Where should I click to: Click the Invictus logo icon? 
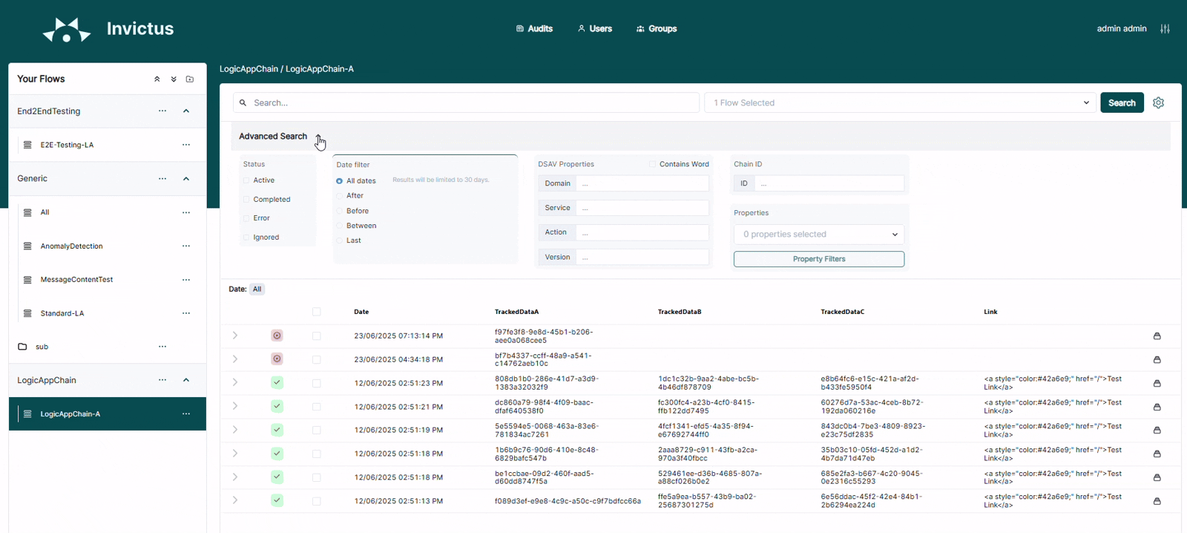pos(67,30)
